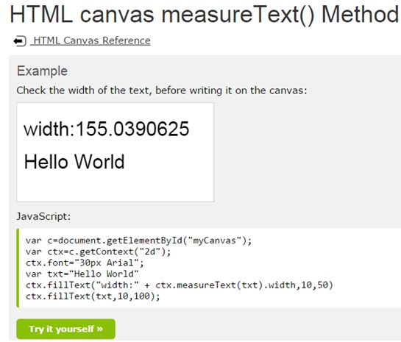Click the JavaScript: label above the code
Screen dimensions: 401x342
pyautogui.click(x=43, y=216)
